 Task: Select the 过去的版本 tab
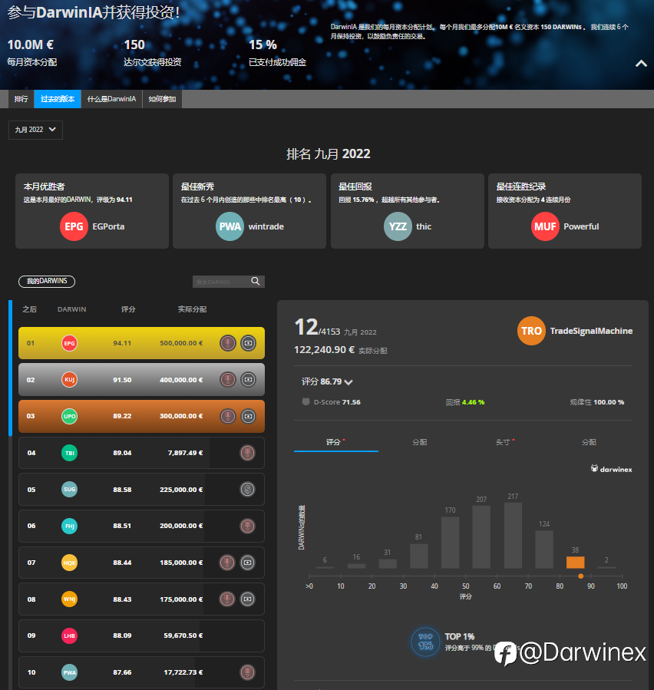coord(58,99)
